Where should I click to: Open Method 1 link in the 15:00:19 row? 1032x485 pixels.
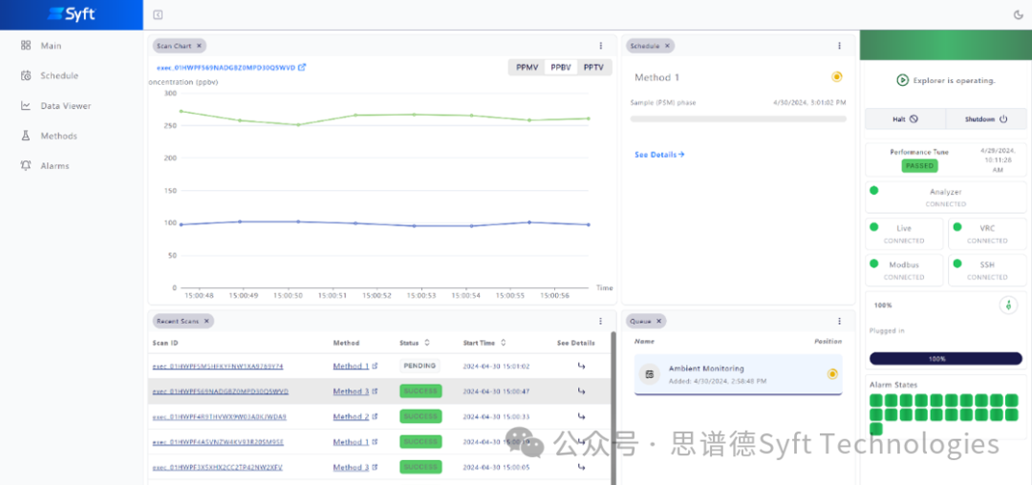355,442
